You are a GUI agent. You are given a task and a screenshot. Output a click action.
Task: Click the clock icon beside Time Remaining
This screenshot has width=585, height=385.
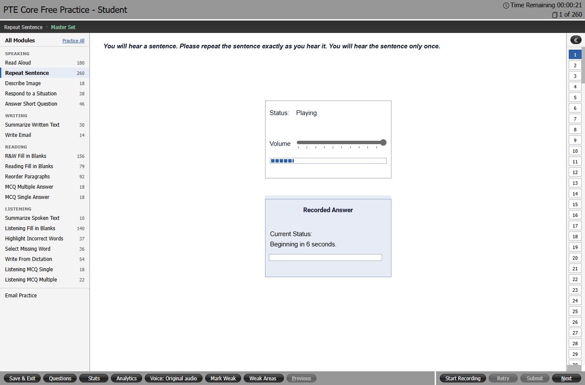(506, 6)
